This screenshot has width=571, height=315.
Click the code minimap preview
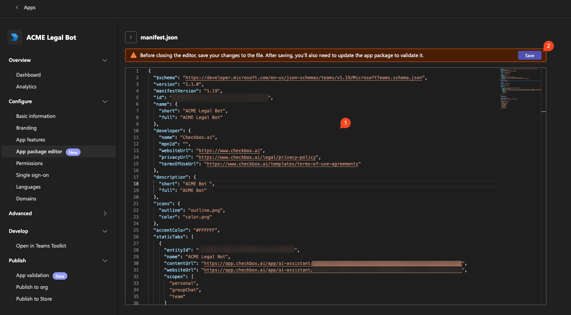[520, 88]
